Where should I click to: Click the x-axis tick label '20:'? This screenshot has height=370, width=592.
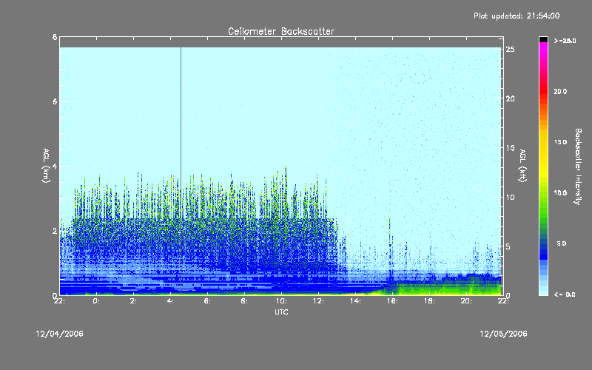pos(466,301)
